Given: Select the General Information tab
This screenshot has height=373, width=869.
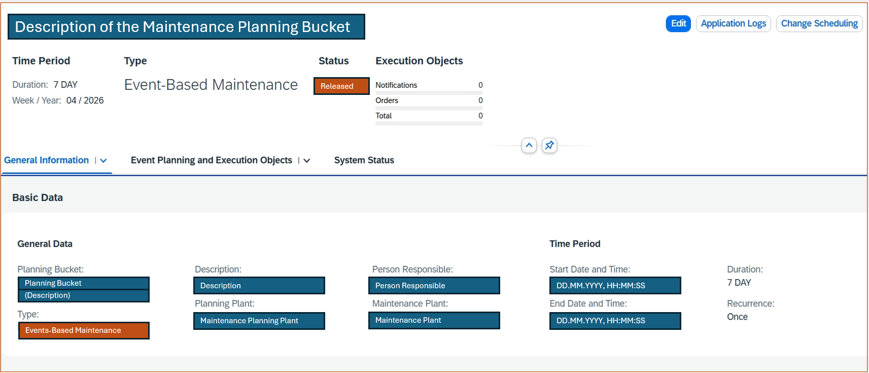Looking at the screenshot, I should 46,160.
